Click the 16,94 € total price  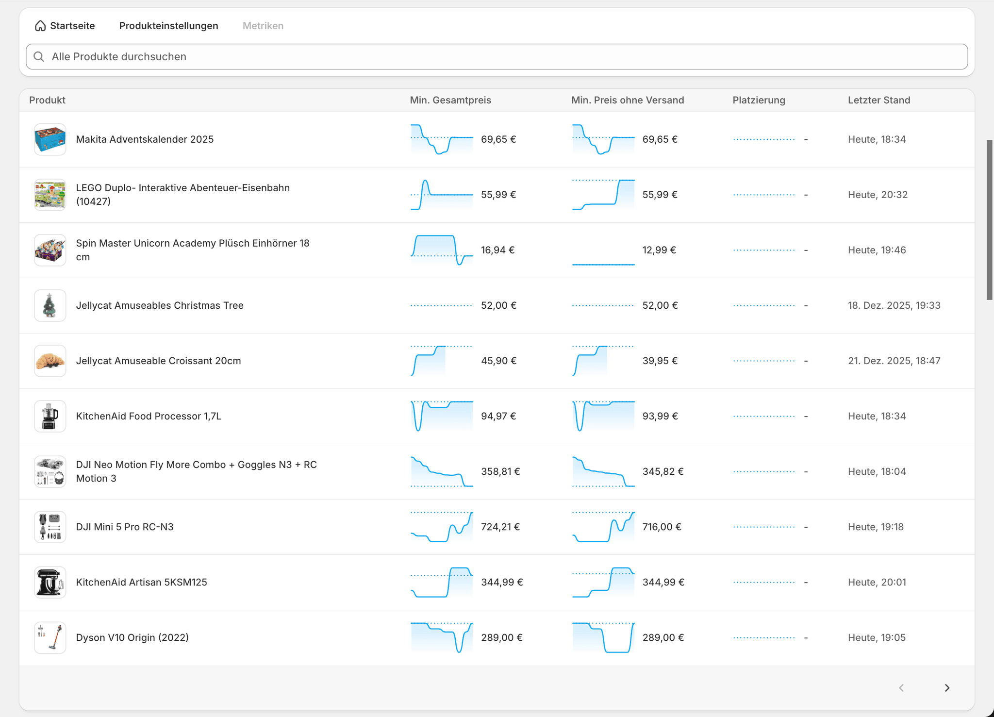pos(498,250)
